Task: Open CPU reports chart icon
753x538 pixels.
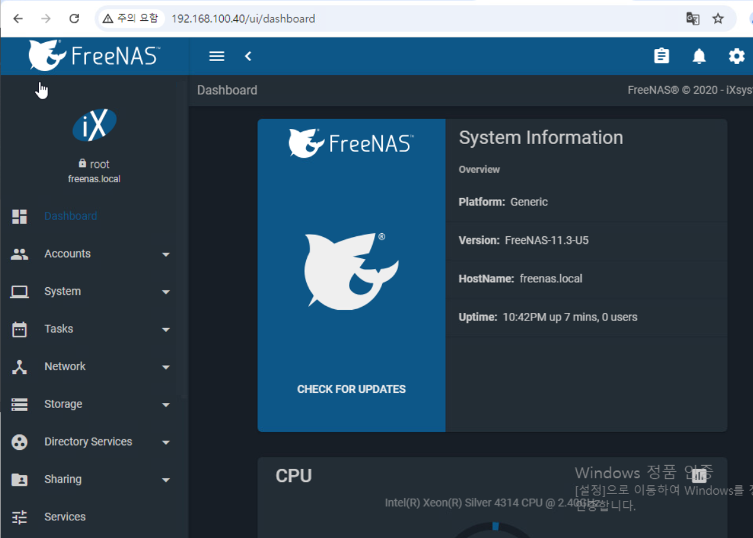Action: [699, 476]
